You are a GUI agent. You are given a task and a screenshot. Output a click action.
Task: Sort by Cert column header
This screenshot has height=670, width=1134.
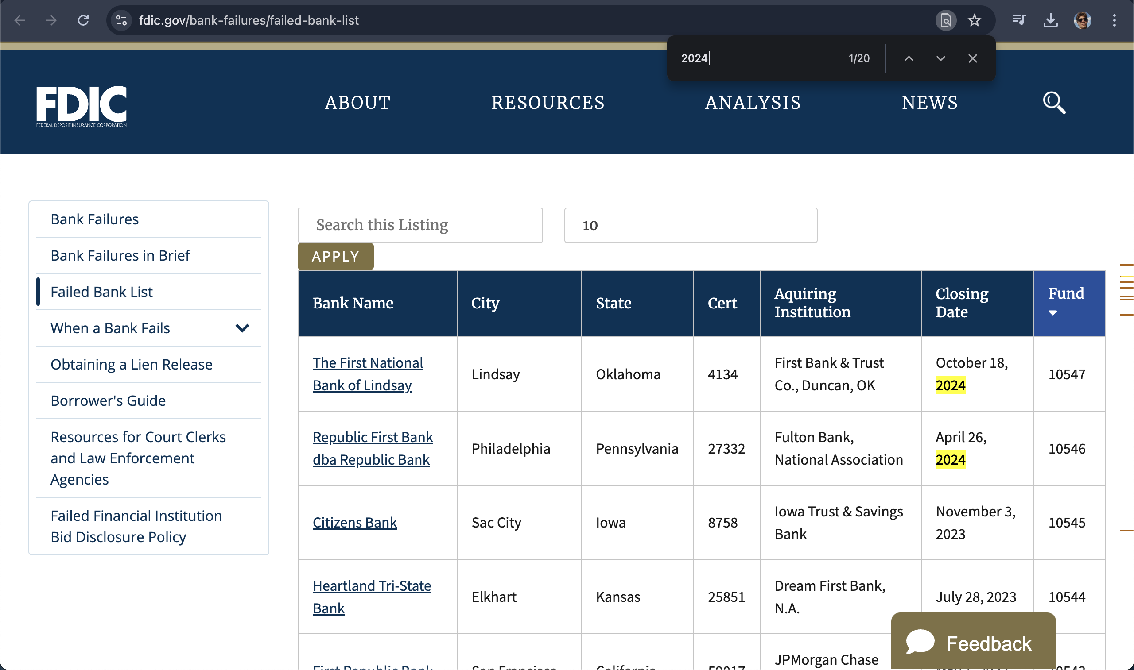(x=722, y=303)
